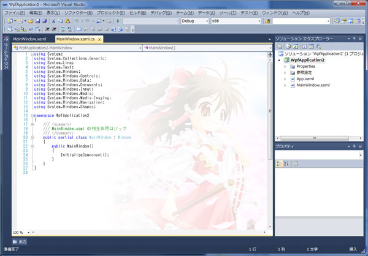Switch to the MainWindow.xaml tab
The image size is (368, 256).
[29, 39]
